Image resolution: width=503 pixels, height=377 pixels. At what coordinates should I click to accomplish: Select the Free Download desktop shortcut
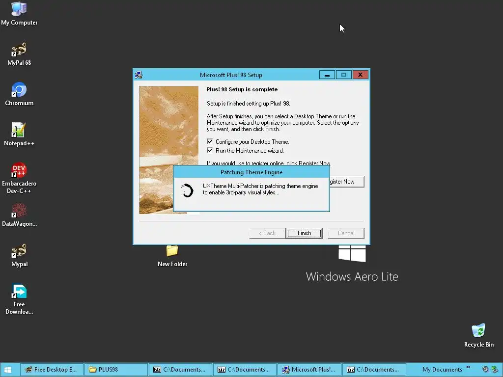point(19,299)
